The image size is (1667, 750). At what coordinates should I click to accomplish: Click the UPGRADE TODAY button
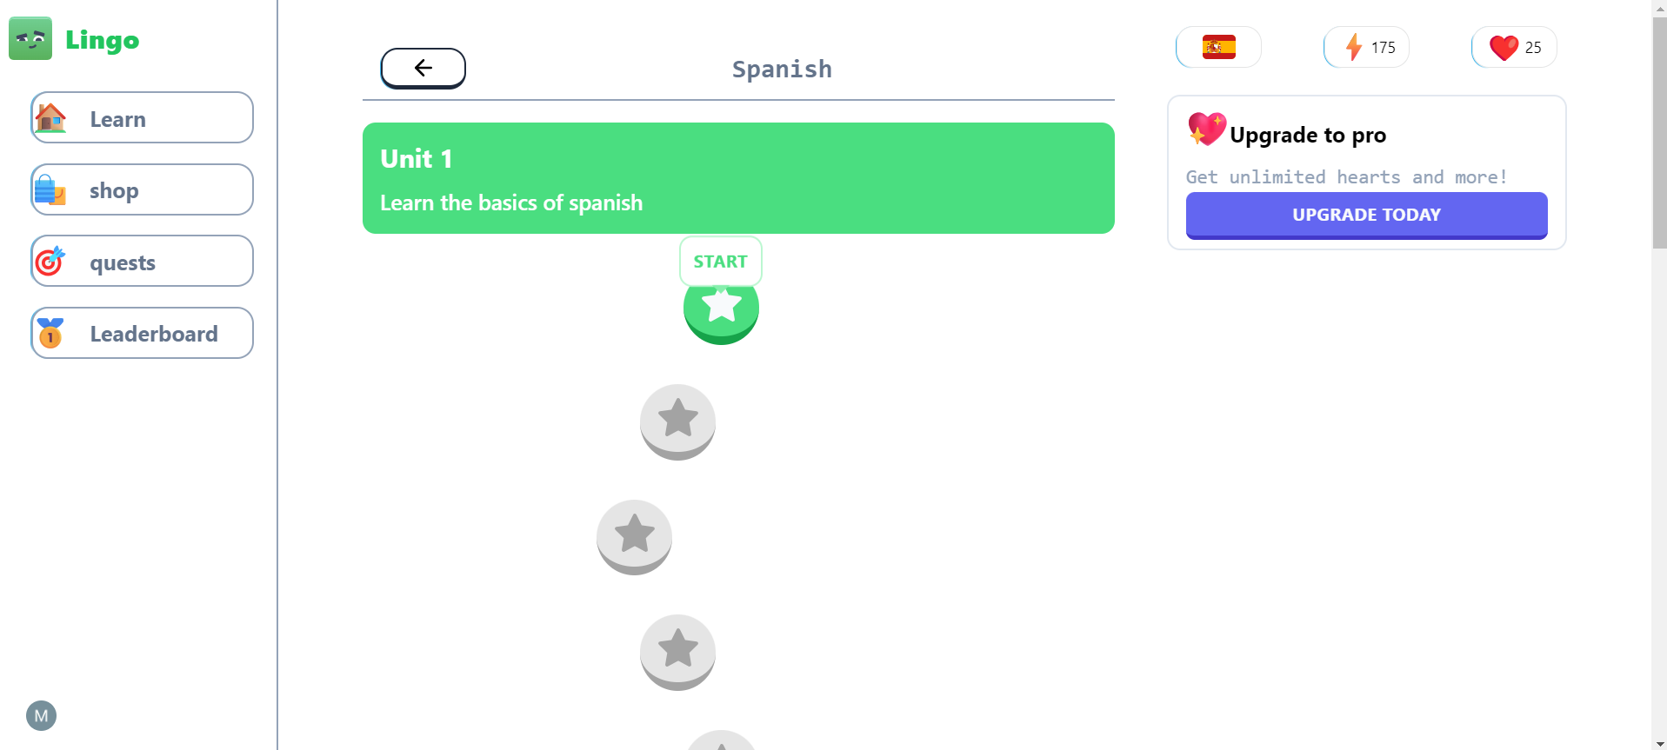point(1366,216)
